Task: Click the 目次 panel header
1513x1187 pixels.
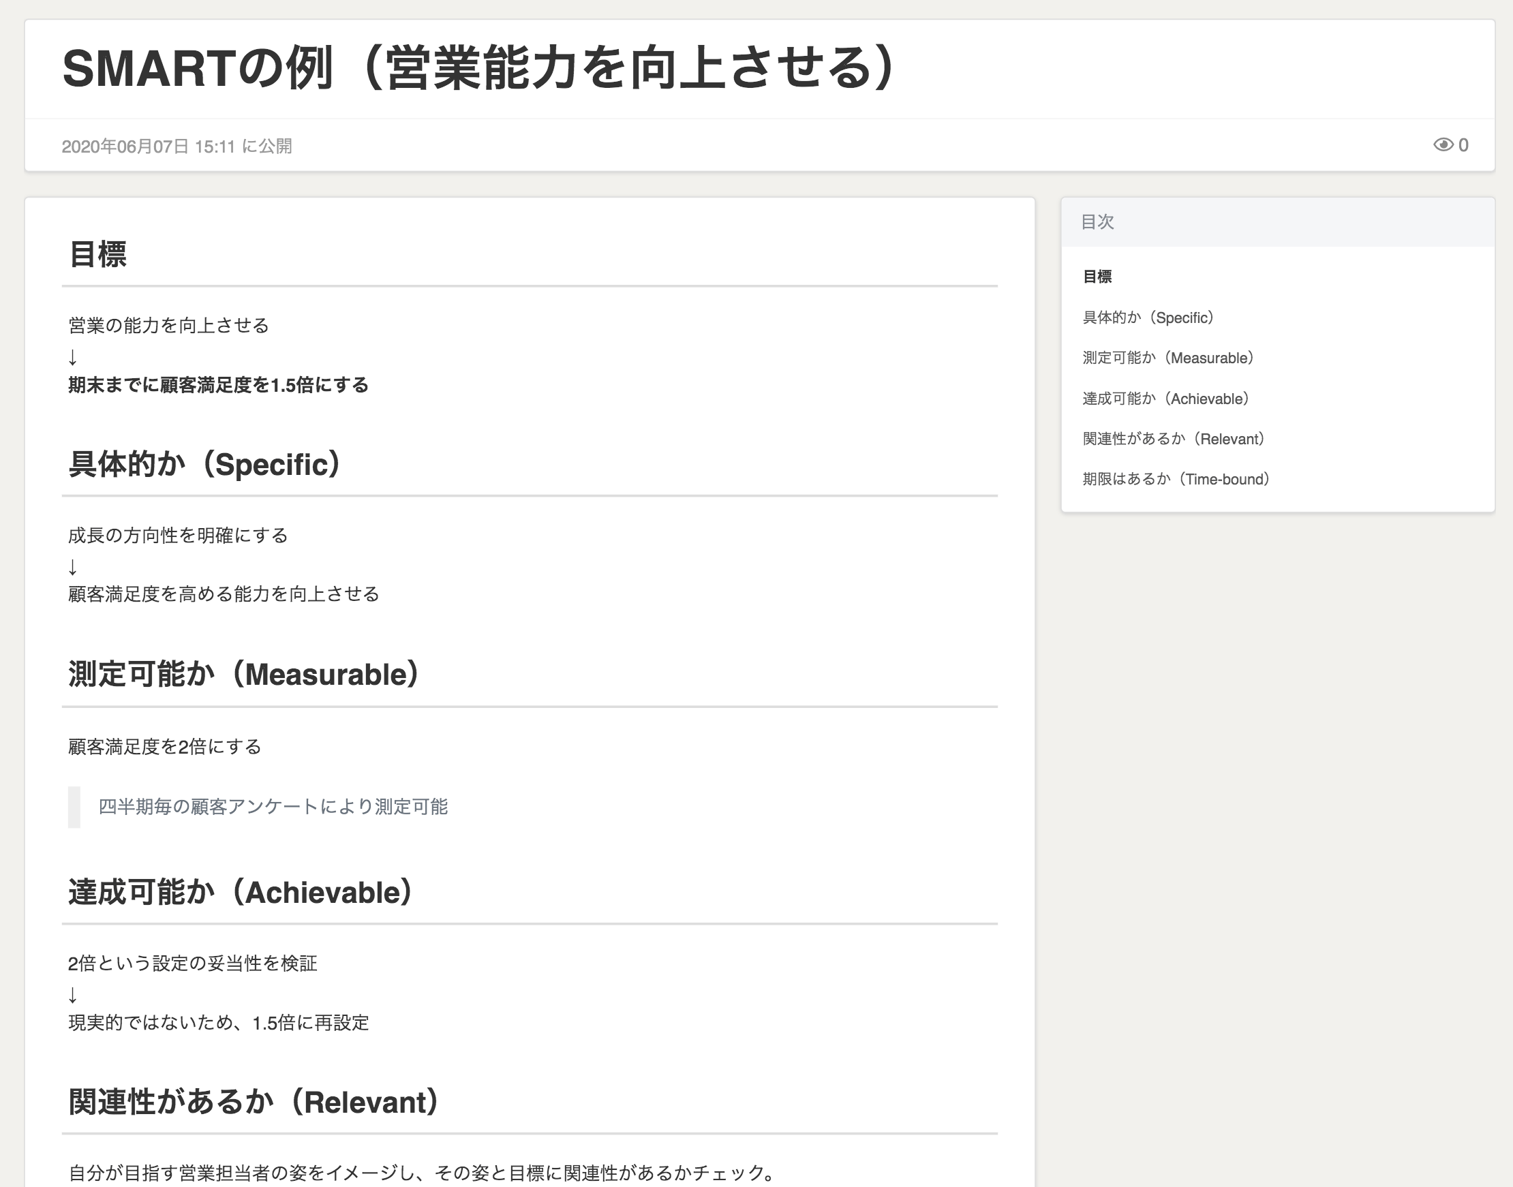Action: pos(1097,221)
